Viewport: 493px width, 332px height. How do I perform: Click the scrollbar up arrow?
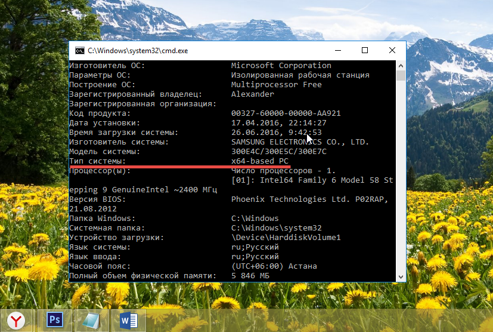click(x=401, y=65)
